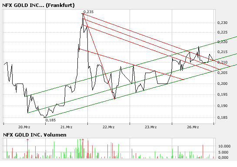Click the 0,235 peak price label

[88, 12]
